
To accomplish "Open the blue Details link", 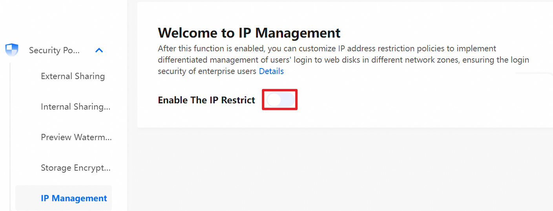I will click(x=271, y=71).
